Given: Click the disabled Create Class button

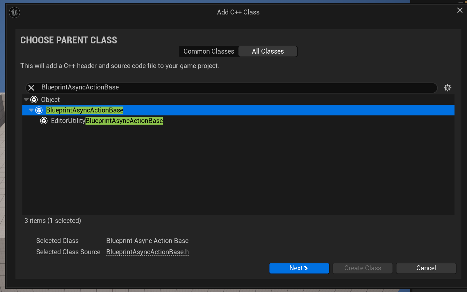Looking at the screenshot, I should coord(362,268).
